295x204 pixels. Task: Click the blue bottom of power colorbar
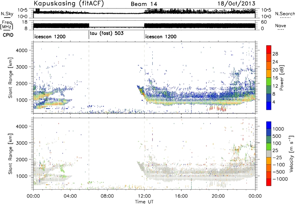point(269,106)
